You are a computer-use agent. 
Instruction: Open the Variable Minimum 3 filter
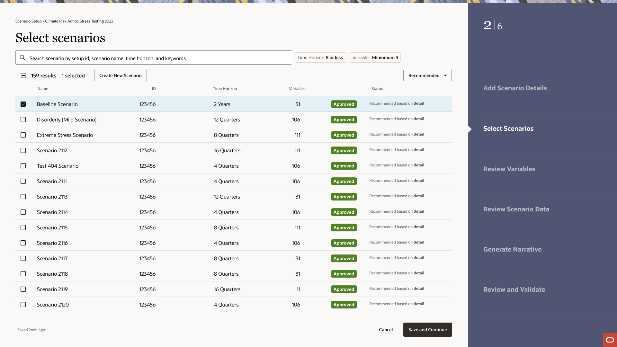click(375, 58)
